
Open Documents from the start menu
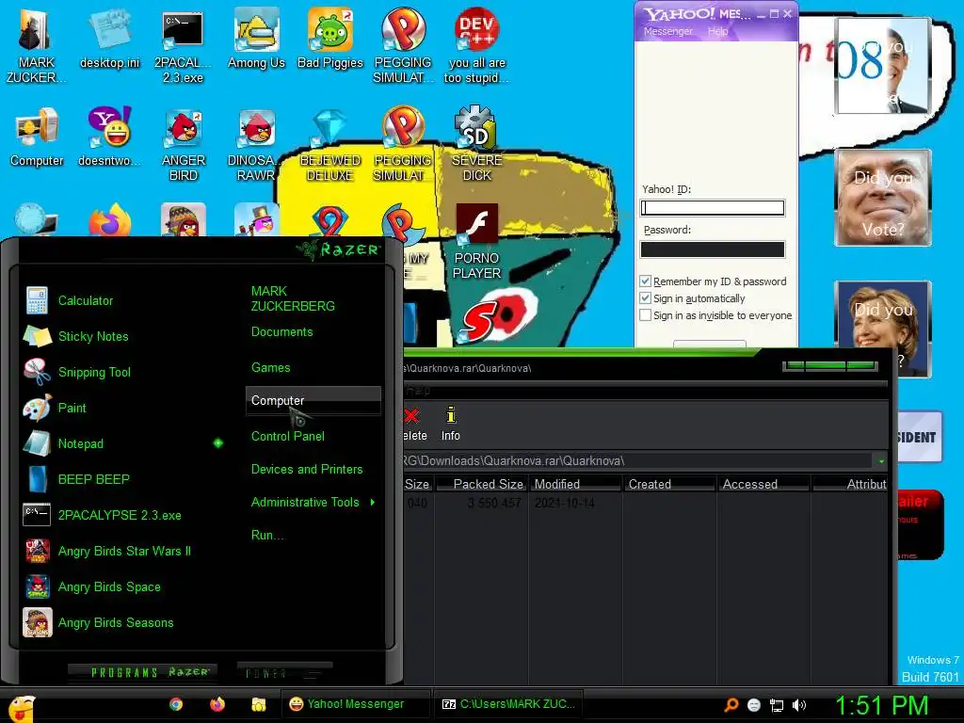(x=281, y=332)
